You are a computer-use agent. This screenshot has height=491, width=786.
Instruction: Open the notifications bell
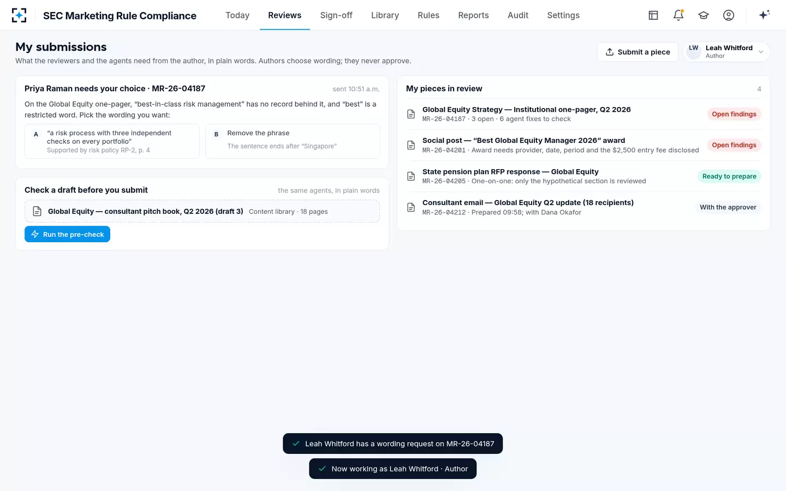[678, 15]
